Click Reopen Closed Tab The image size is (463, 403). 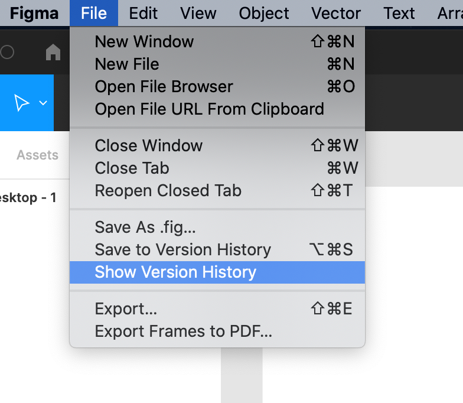(168, 191)
